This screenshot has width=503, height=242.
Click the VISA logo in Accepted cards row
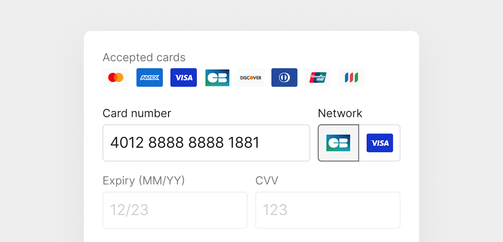coord(183,77)
